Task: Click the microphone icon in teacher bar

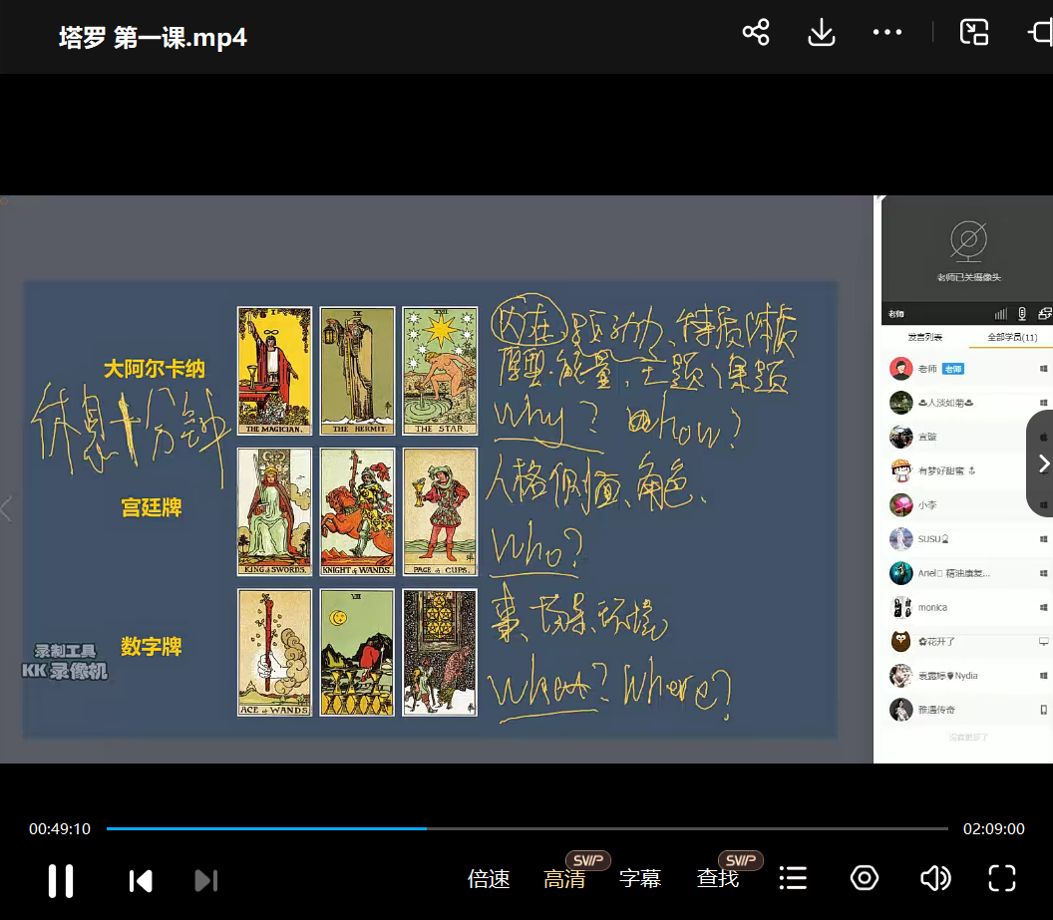Action: click(x=1022, y=313)
